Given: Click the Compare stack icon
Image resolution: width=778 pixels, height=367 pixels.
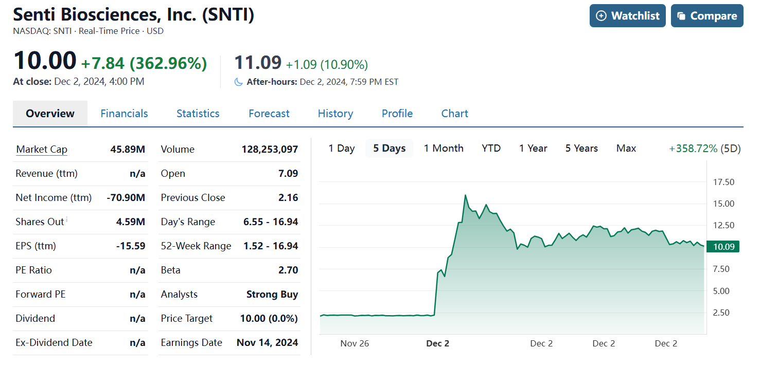Looking at the screenshot, I should pos(682,16).
